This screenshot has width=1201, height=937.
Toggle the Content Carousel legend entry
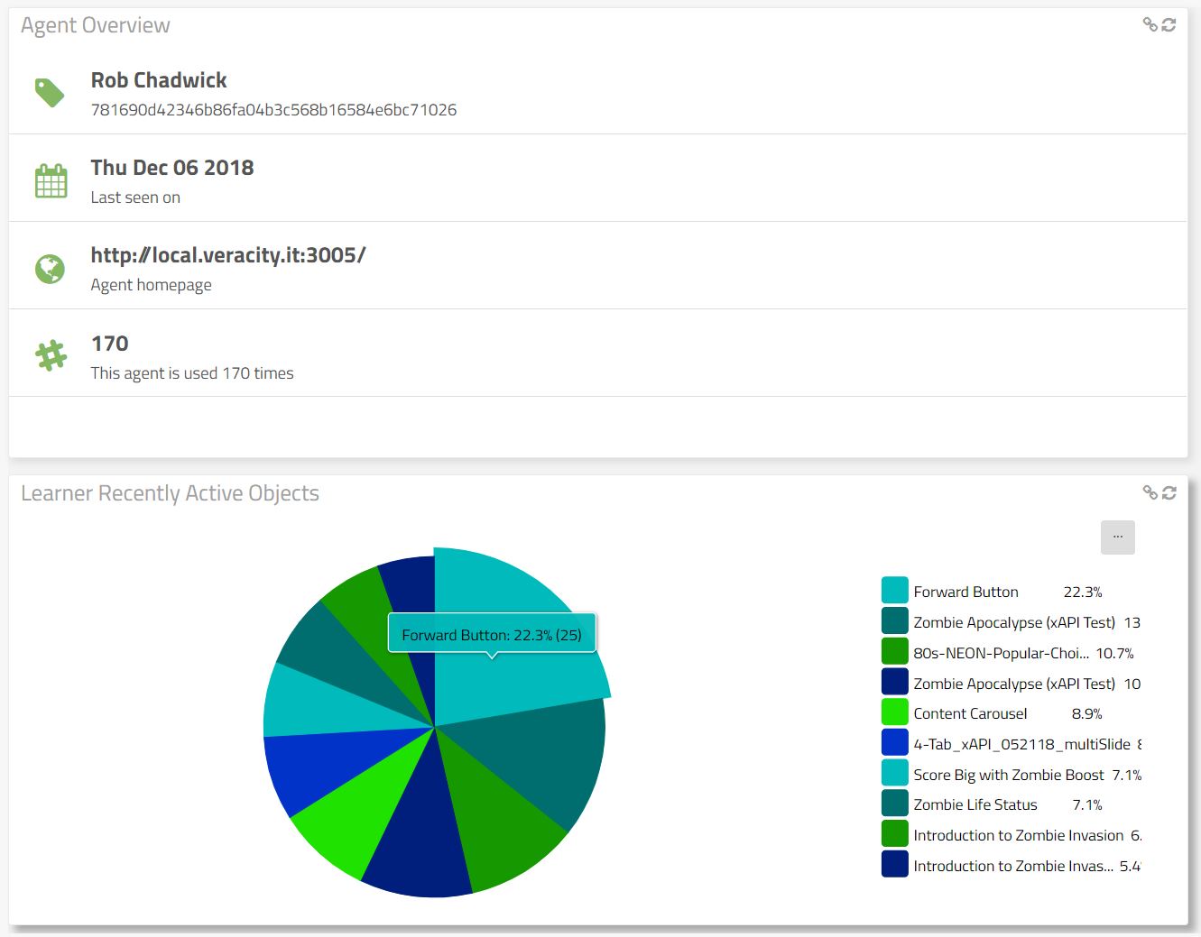click(970, 713)
